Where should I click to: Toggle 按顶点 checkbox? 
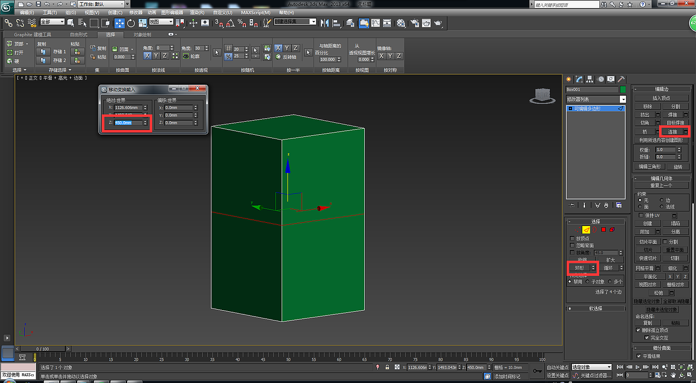pos(572,238)
